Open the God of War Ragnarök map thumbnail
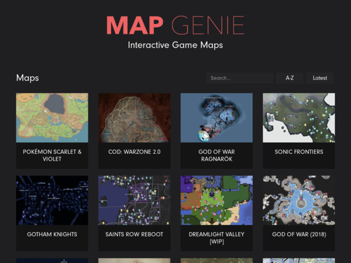Viewport: 351px width, 263px height. tap(216, 118)
